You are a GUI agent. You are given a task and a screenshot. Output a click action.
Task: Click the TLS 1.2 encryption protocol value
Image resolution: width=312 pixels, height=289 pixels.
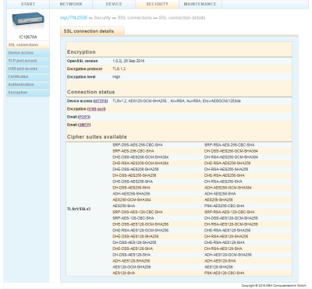tap(119, 69)
